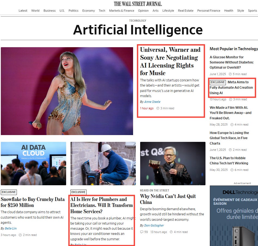The width and height of the screenshot is (258, 246).
Task: Click clock icon beside '2 min read' in Most Popular
Action: pos(230,150)
